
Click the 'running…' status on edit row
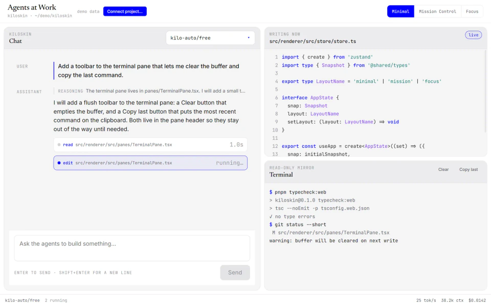click(x=230, y=163)
